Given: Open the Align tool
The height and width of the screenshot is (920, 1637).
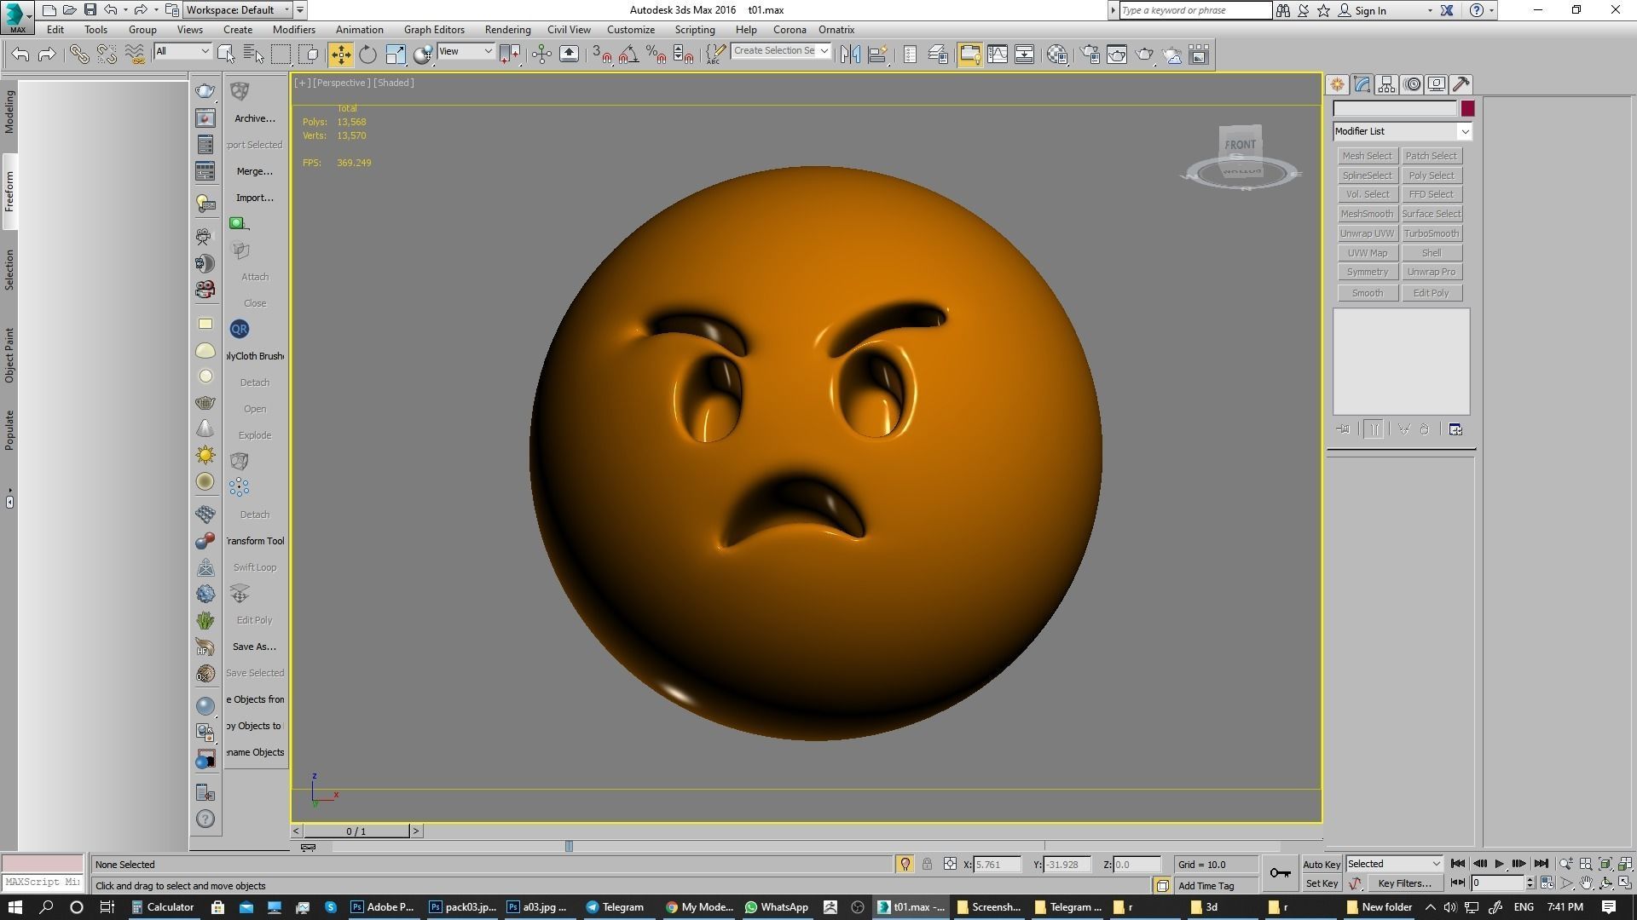Looking at the screenshot, I should [877, 55].
